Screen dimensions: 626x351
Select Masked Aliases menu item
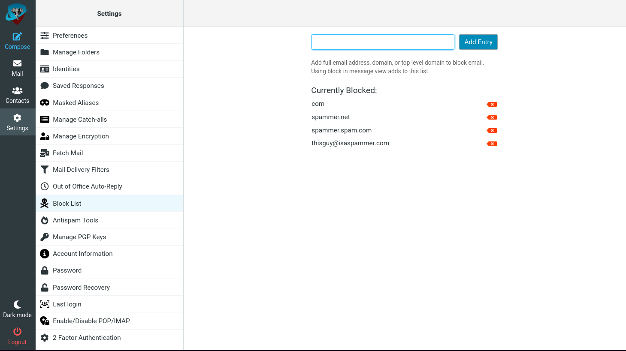coord(76,103)
